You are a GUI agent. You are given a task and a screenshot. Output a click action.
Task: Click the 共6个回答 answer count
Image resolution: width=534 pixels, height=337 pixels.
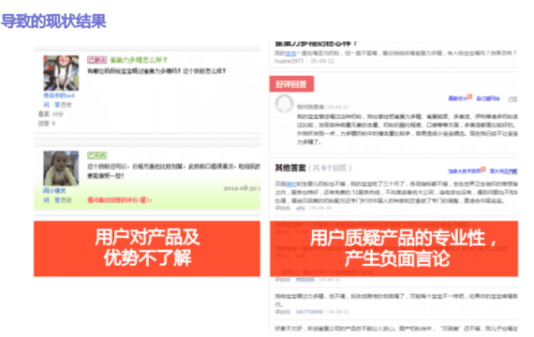330,168
